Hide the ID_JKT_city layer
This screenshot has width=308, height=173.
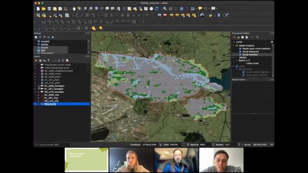pyautogui.click(x=38, y=98)
